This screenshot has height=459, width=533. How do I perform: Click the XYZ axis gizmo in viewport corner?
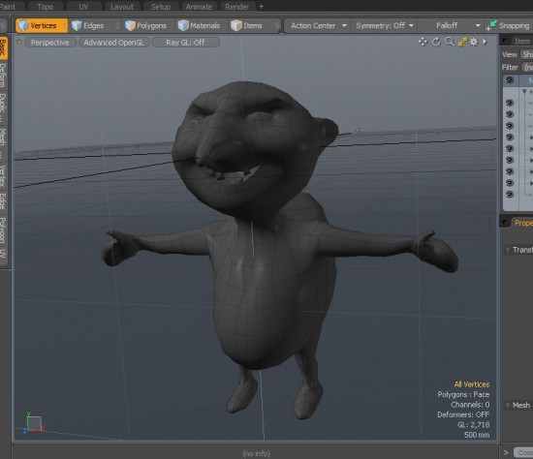click(x=33, y=424)
